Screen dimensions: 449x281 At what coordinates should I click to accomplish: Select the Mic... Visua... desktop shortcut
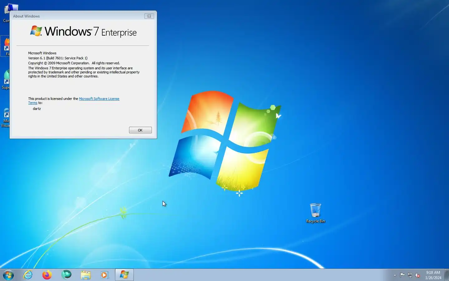click(5, 117)
